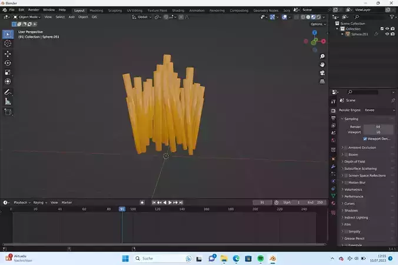This screenshot has height=265, width=398.
Task: Expand the Depth of Field panel
Action: point(353,162)
